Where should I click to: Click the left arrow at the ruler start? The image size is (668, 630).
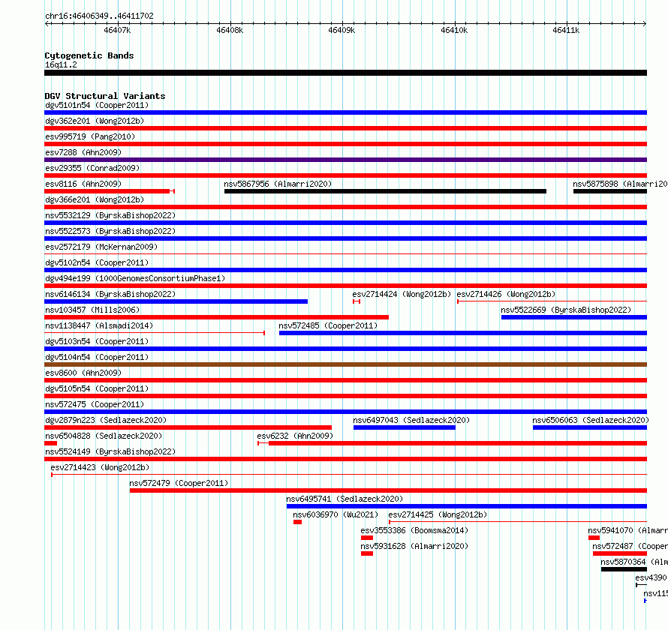47,24
